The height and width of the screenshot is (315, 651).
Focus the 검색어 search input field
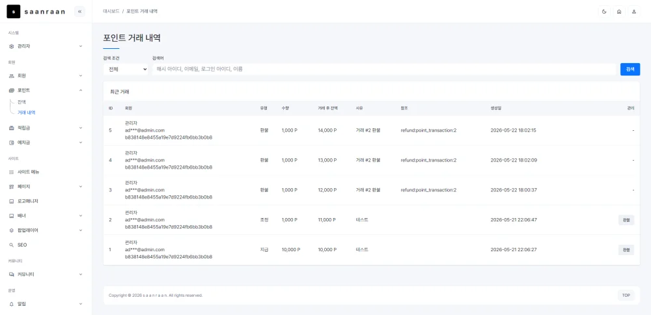tap(384, 69)
